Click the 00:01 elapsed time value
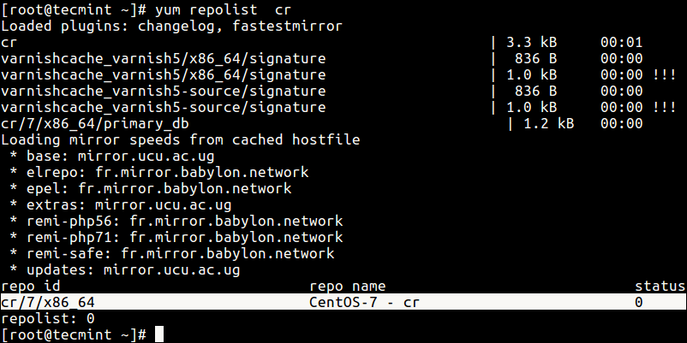Screen dimensions: 687x343 pyautogui.click(x=620, y=42)
